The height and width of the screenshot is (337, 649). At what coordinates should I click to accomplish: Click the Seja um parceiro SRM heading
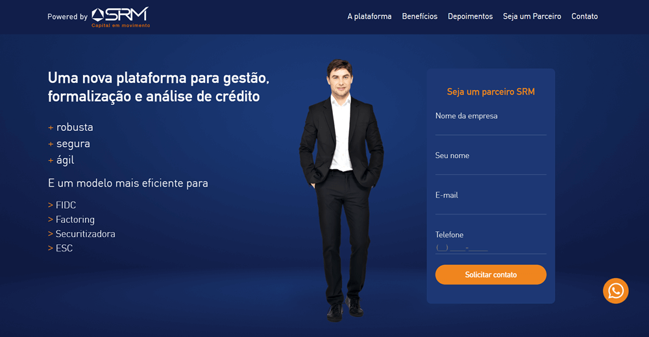(491, 92)
